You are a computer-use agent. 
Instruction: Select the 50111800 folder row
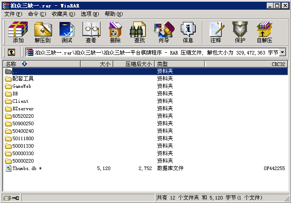point(145,138)
